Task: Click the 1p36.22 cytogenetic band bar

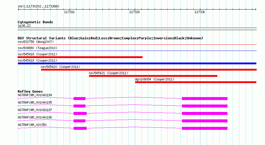Action: tap(137, 29)
